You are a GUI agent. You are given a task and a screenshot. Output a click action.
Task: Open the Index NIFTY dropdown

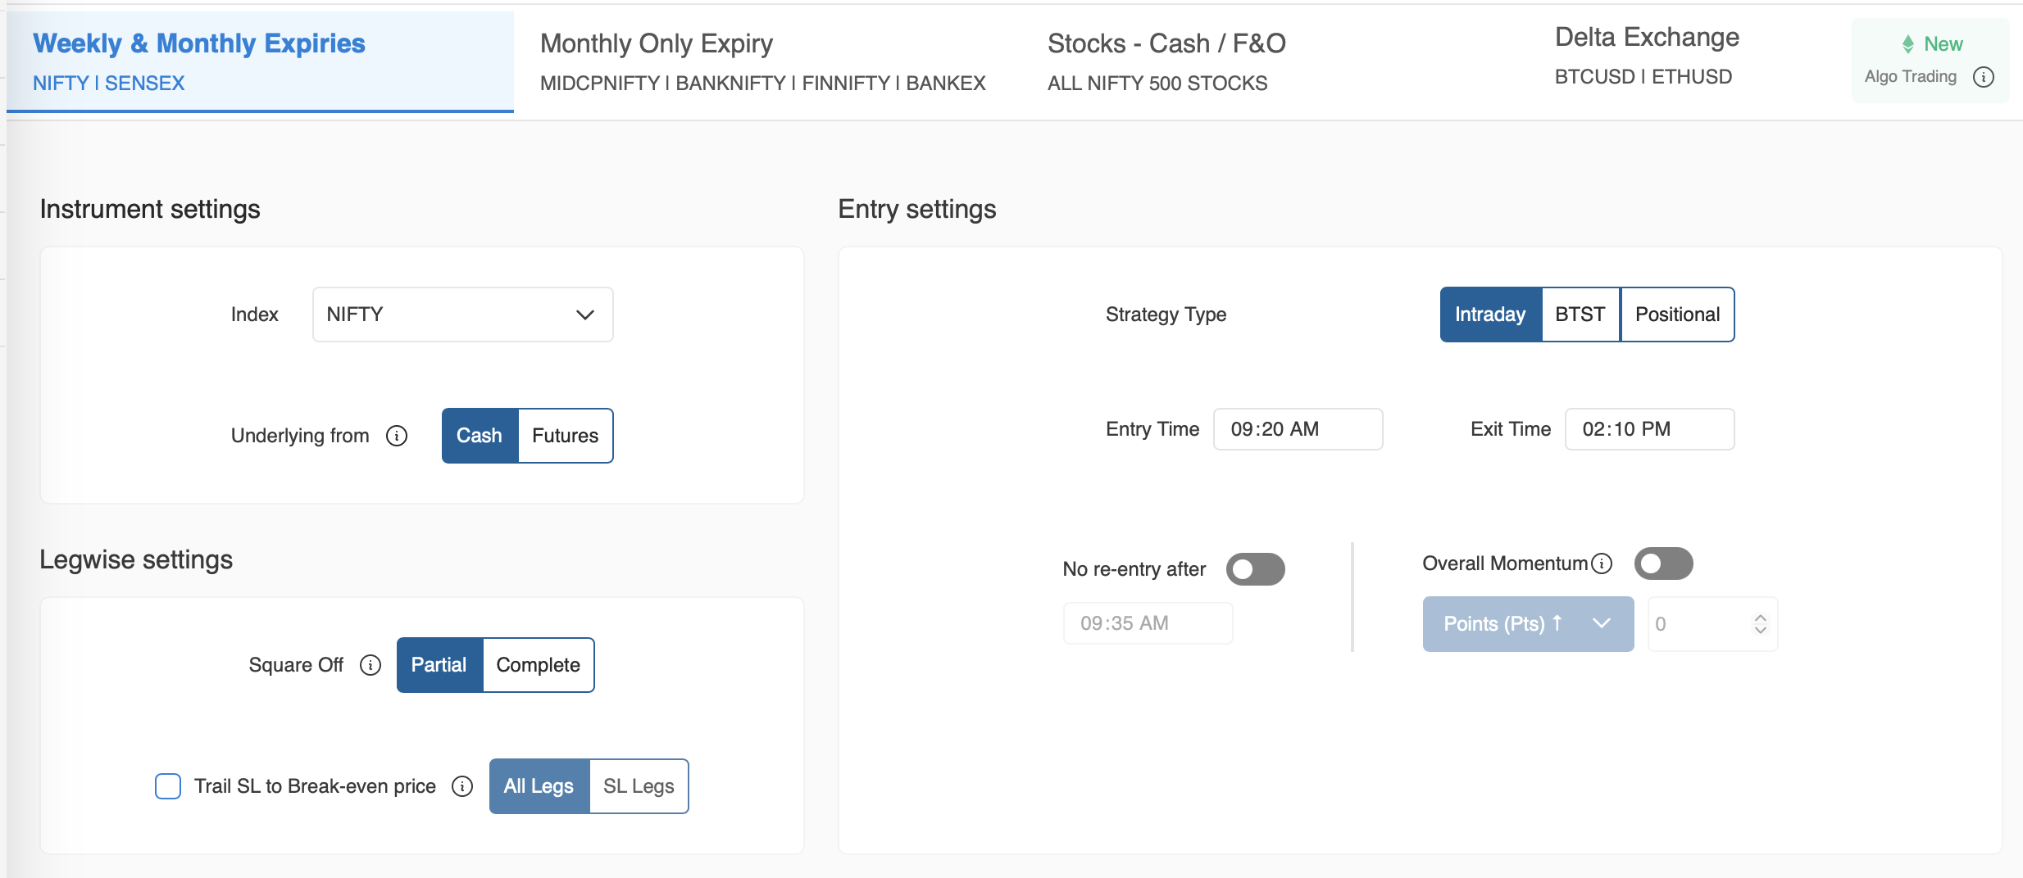(462, 315)
